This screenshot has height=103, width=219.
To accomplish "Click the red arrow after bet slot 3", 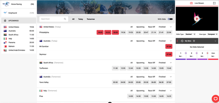I will (207, 53).
